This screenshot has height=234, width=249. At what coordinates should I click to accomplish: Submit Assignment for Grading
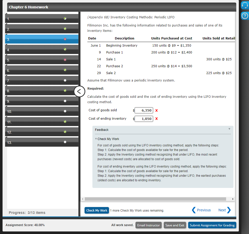pyautogui.click(x=212, y=225)
